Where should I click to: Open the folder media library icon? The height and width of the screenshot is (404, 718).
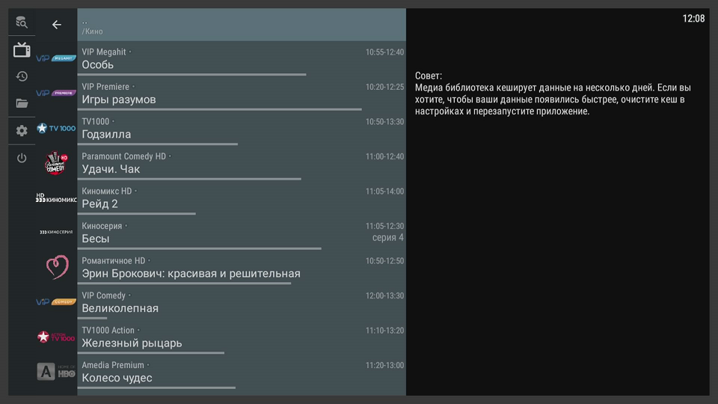(x=22, y=103)
